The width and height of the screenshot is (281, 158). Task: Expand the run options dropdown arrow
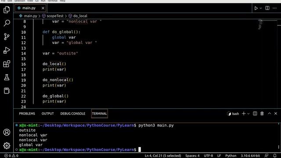(x=261, y=8)
